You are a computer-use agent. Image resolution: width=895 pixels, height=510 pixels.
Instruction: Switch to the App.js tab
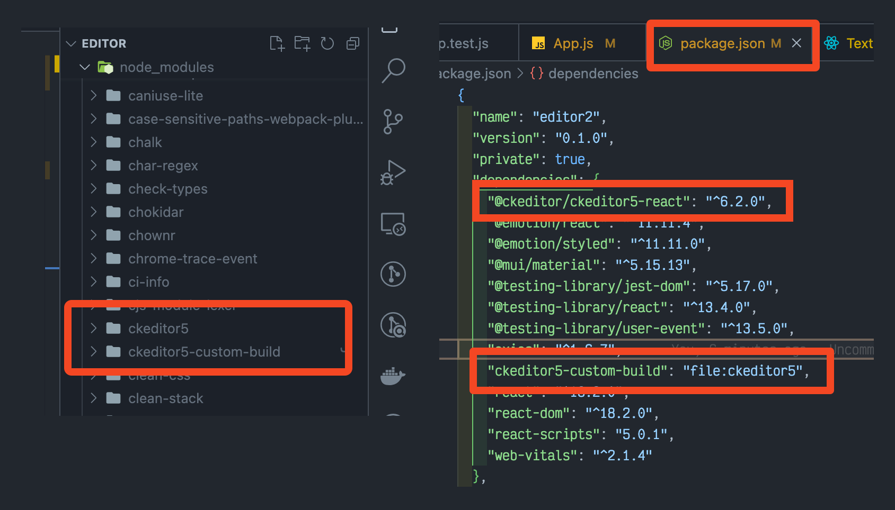tap(583, 43)
